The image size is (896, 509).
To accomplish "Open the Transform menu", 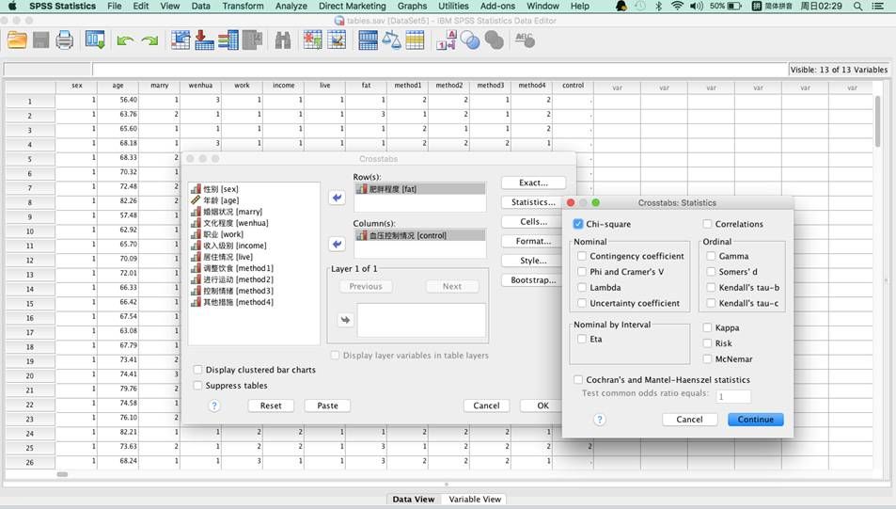I will (x=243, y=7).
